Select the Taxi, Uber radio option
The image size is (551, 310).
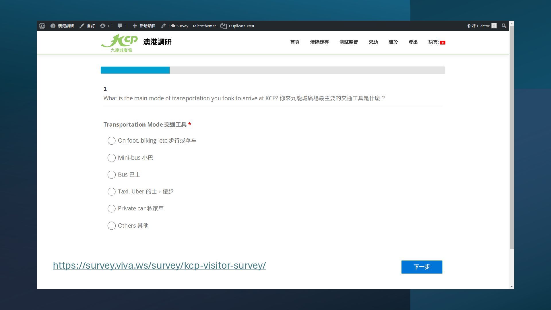point(111,192)
